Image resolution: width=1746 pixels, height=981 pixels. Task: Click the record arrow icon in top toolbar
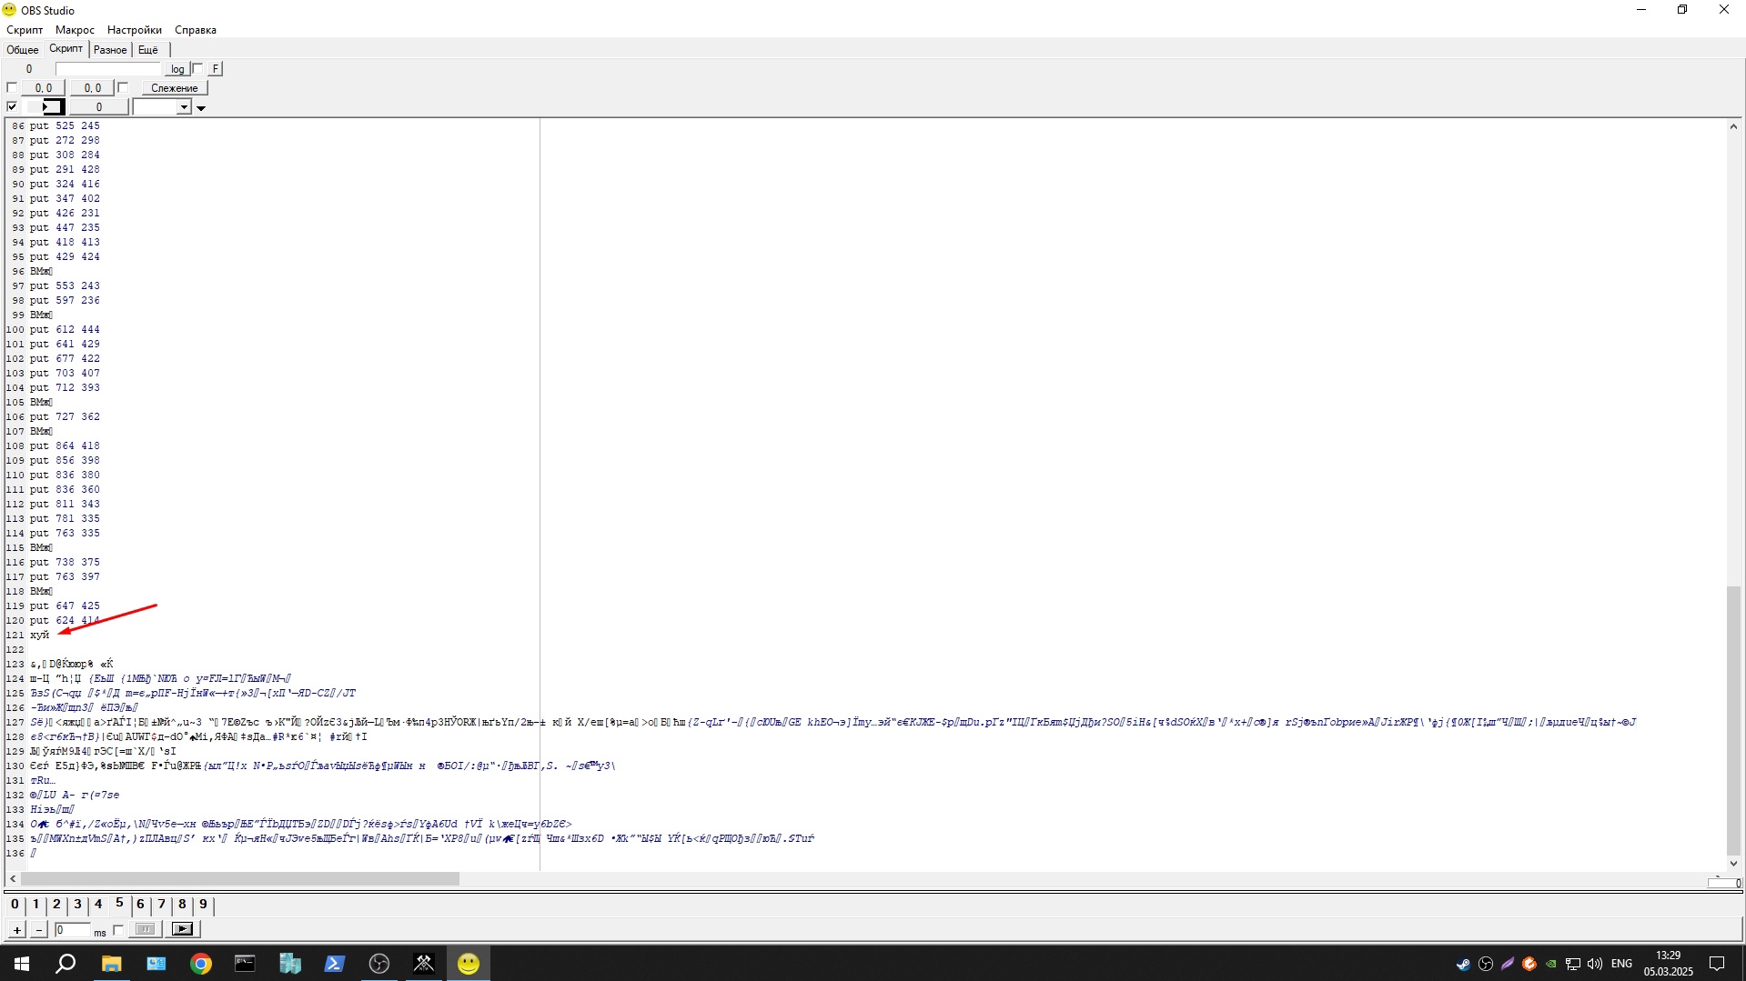point(51,107)
